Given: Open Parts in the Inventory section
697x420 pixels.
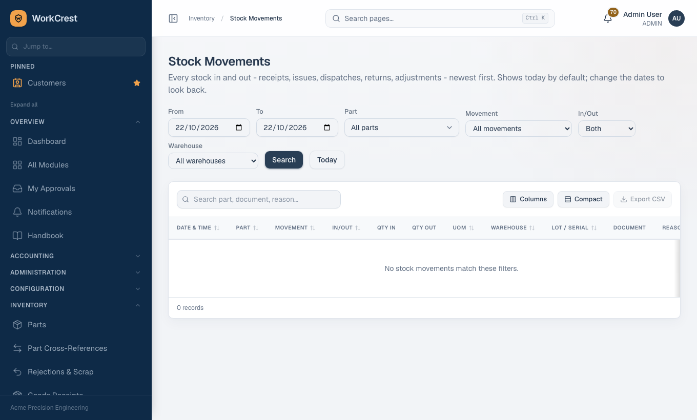Looking at the screenshot, I should point(76,325).
